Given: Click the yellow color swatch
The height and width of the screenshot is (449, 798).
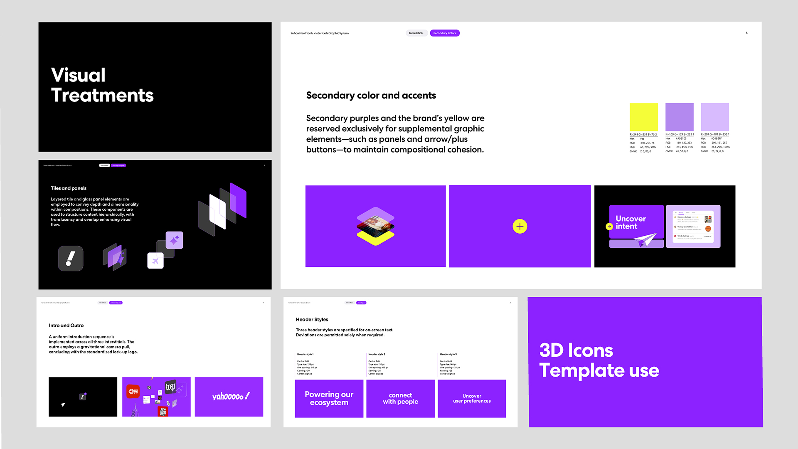Looking at the screenshot, I should [643, 117].
